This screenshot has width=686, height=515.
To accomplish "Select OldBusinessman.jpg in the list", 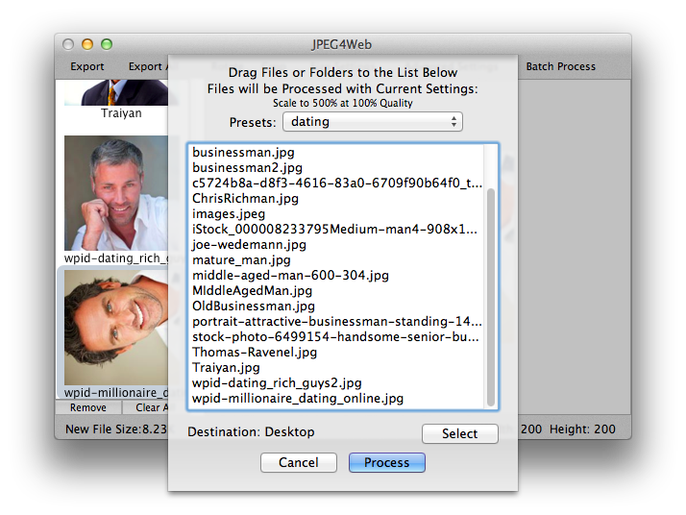I will [x=337, y=306].
